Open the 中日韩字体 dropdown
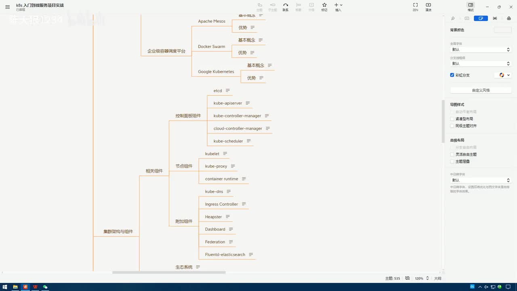Screen dimensions: 517x291 [481, 180]
